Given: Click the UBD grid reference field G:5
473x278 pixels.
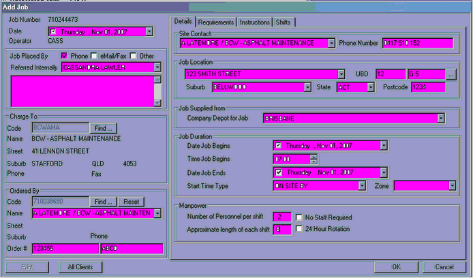Looking at the screenshot, I should [x=427, y=74].
